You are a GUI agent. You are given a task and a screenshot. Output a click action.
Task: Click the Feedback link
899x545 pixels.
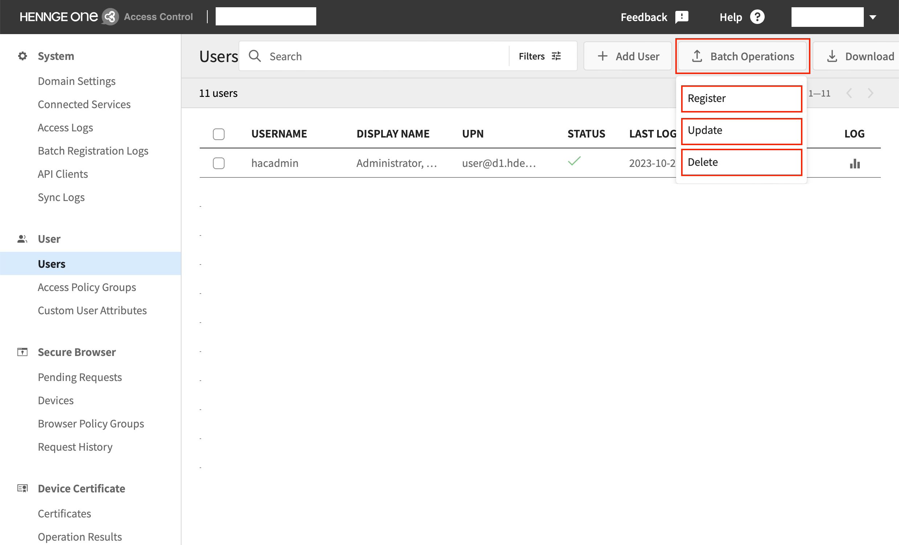pyautogui.click(x=644, y=17)
